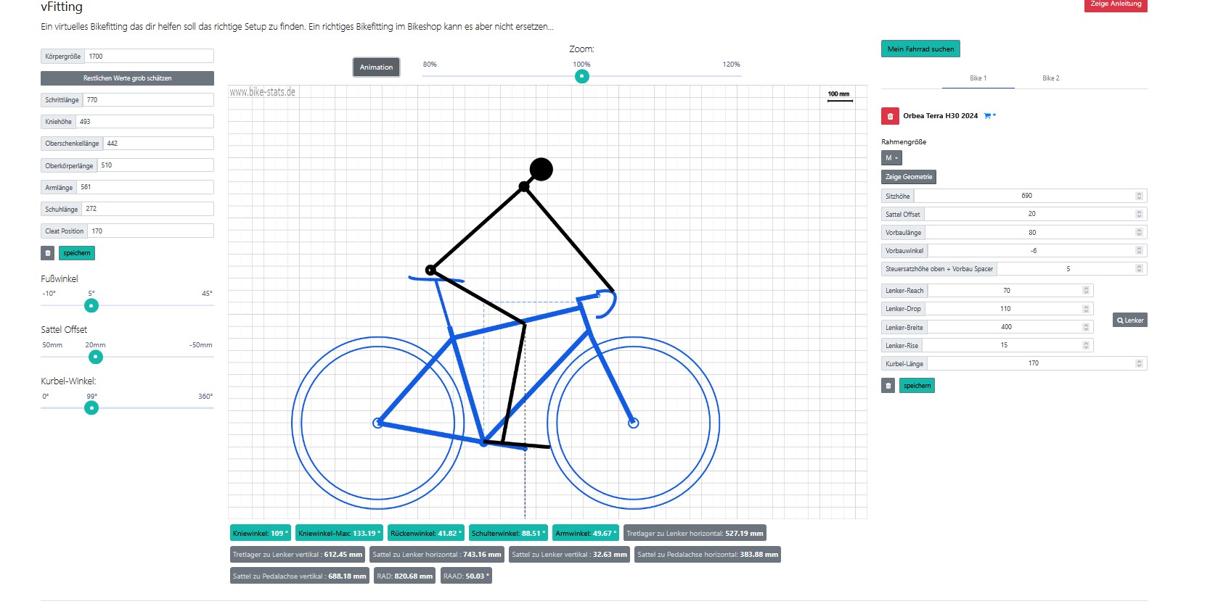
Task: Click the trash icon below Kurbel-Länge
Action: [888, 386]
